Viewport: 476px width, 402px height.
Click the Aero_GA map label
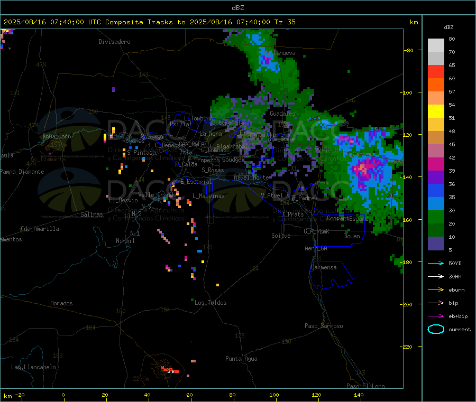[x=316, y=248]
